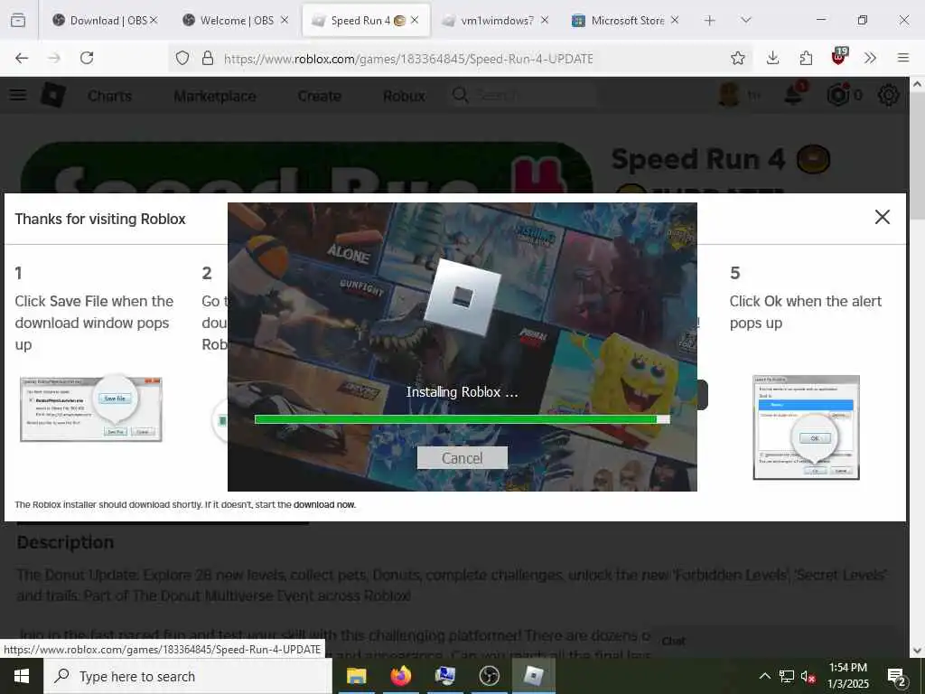Click the Installing Roblox progress bar
The image size is (925, 694).
[462, 419]
